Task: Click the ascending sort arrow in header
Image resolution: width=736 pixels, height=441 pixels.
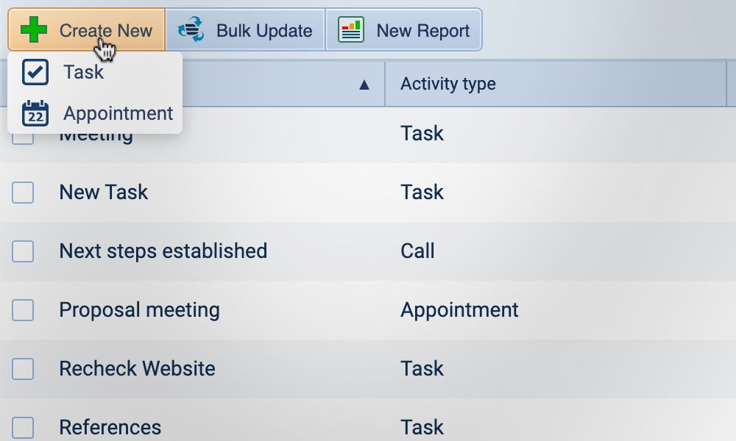Action: click(x=364, y=85)
